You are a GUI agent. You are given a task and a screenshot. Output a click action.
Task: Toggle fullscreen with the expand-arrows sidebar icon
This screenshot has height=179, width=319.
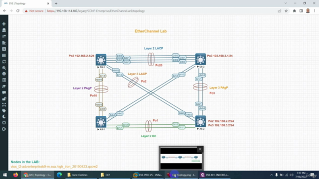tap(4, 105)
